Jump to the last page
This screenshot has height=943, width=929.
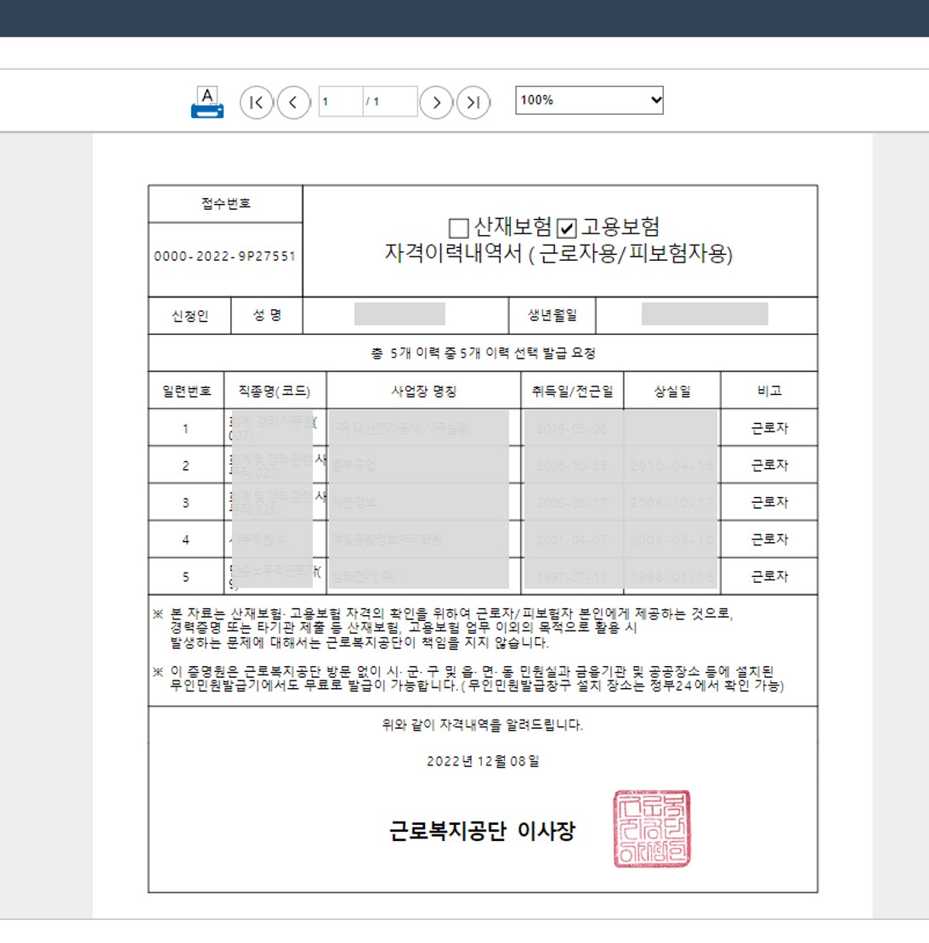tap(473, 102)
